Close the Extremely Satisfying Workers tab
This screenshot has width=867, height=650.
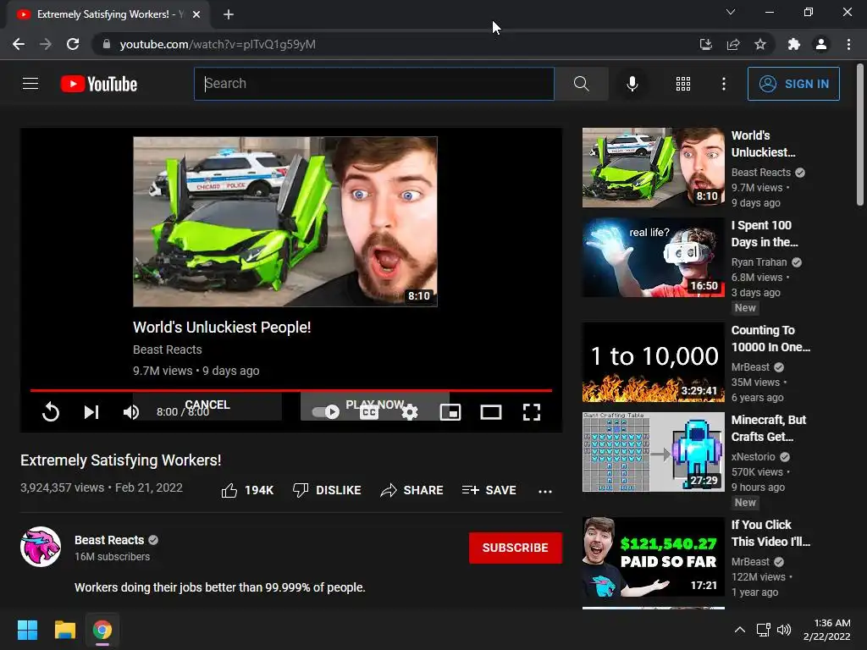pyautogui.click(x=196, y=14)
